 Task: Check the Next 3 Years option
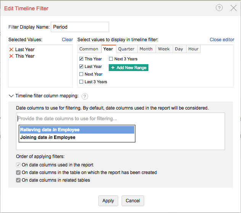[x=111, y=59]
